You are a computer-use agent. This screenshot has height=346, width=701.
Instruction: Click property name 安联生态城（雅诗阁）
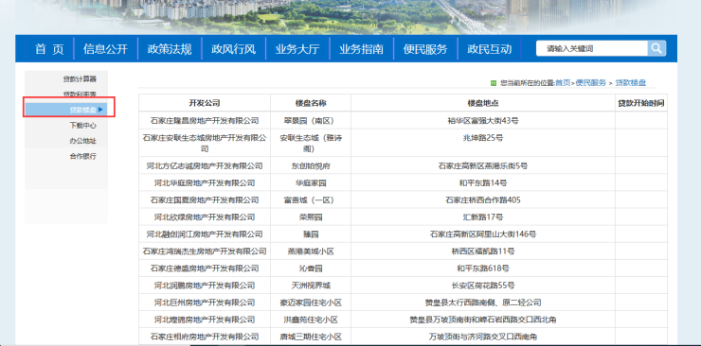pos(311,143)
